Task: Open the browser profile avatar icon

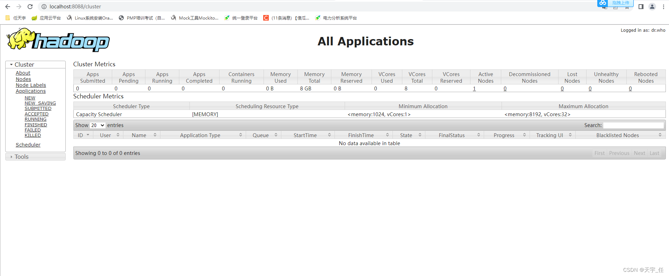Action: coord(652,7)
